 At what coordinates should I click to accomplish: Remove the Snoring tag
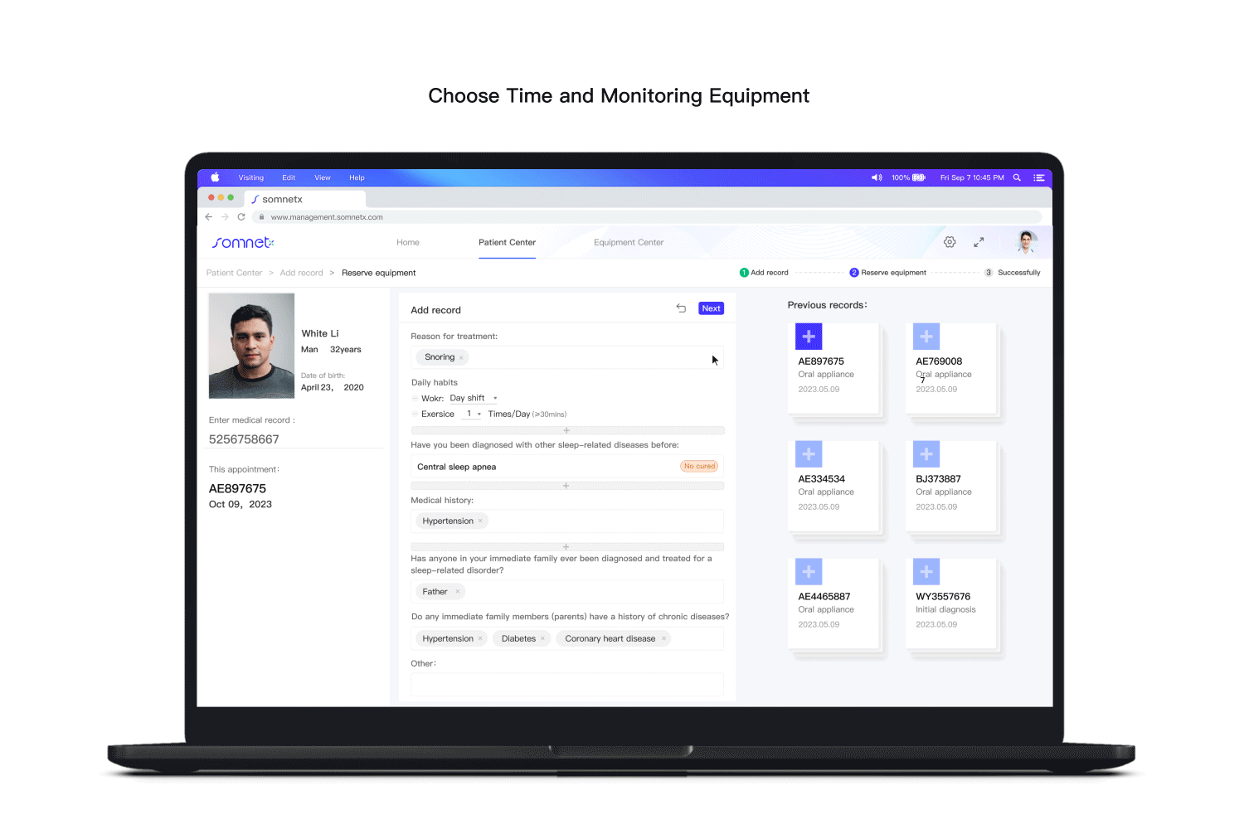click(x=461, y=358)
